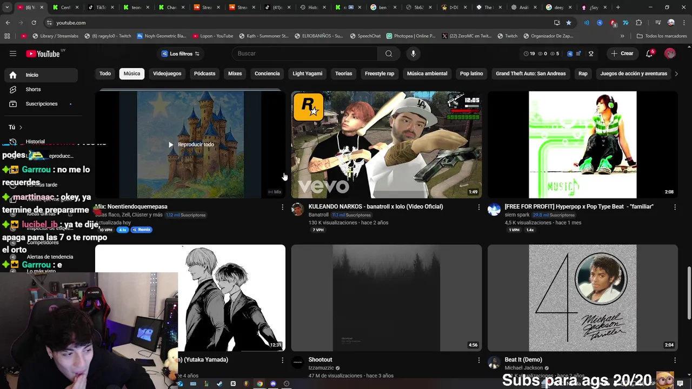
Task: Select the Pódcasts filter chip
Action: click(204, 73)
